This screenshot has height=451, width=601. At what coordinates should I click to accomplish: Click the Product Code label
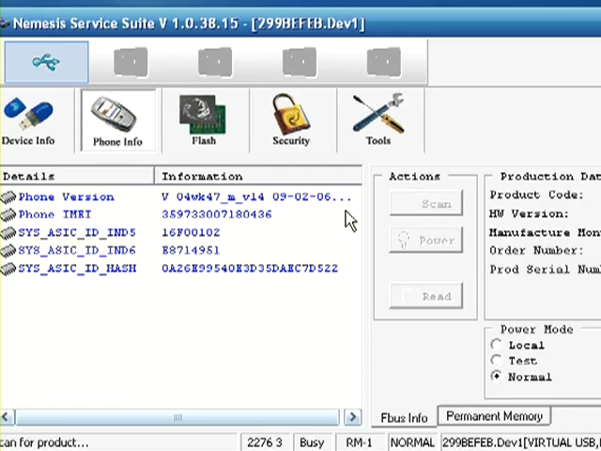click(x=536, y=194)
